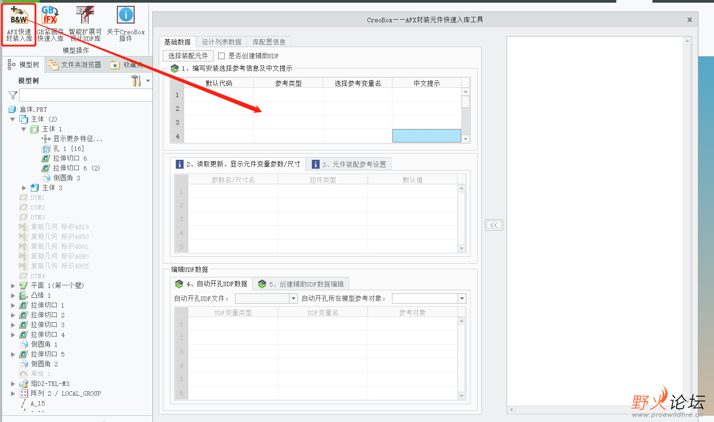
Task: Click layer icon beside 编写安装选择参考信息
Action: coord(175,69)
